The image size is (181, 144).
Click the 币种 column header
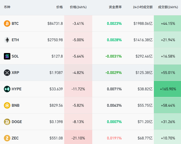(x=7, y=7)
